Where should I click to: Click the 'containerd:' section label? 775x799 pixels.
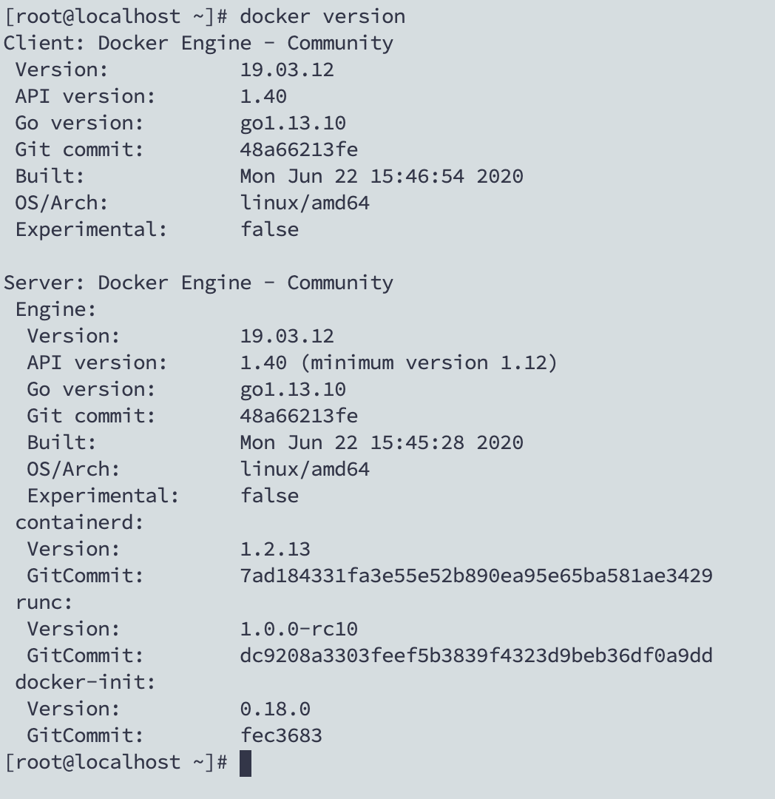[80, 522]
